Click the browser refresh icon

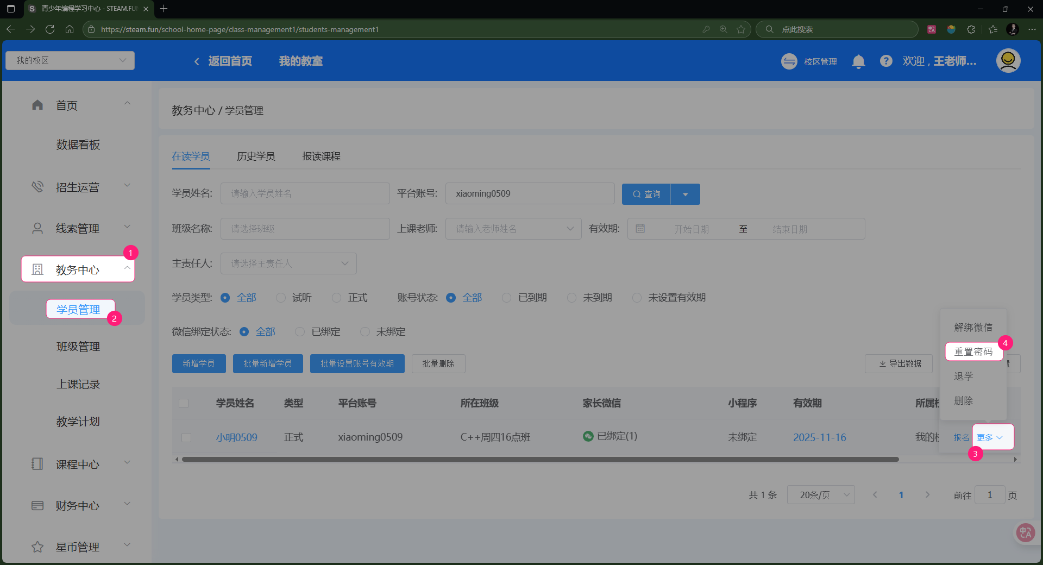tap(50, 29)
